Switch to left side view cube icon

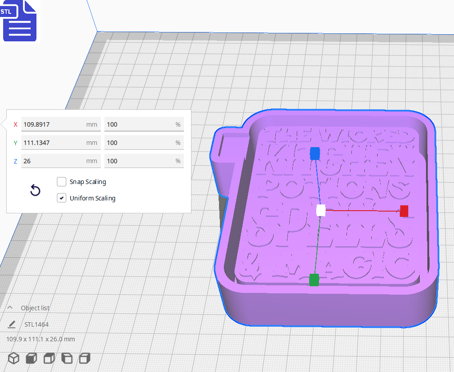click(x=67, y=358)
